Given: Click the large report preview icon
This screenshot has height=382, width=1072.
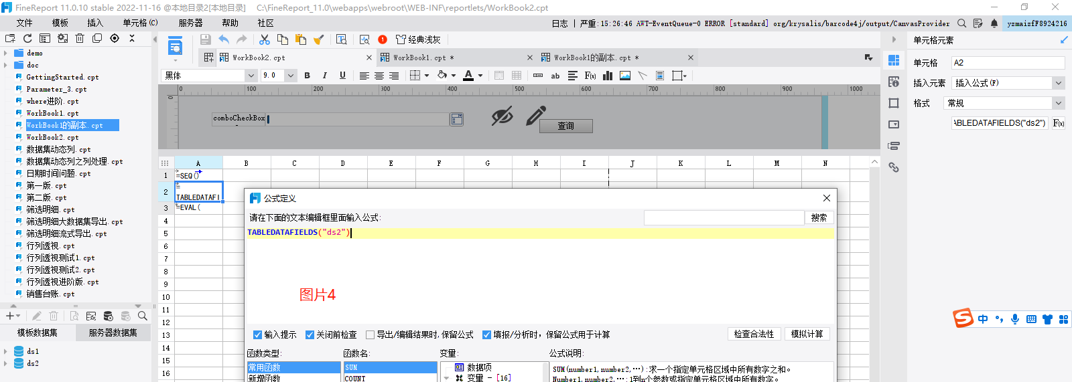Looking at the screenshot, I should tap(175, 47).
